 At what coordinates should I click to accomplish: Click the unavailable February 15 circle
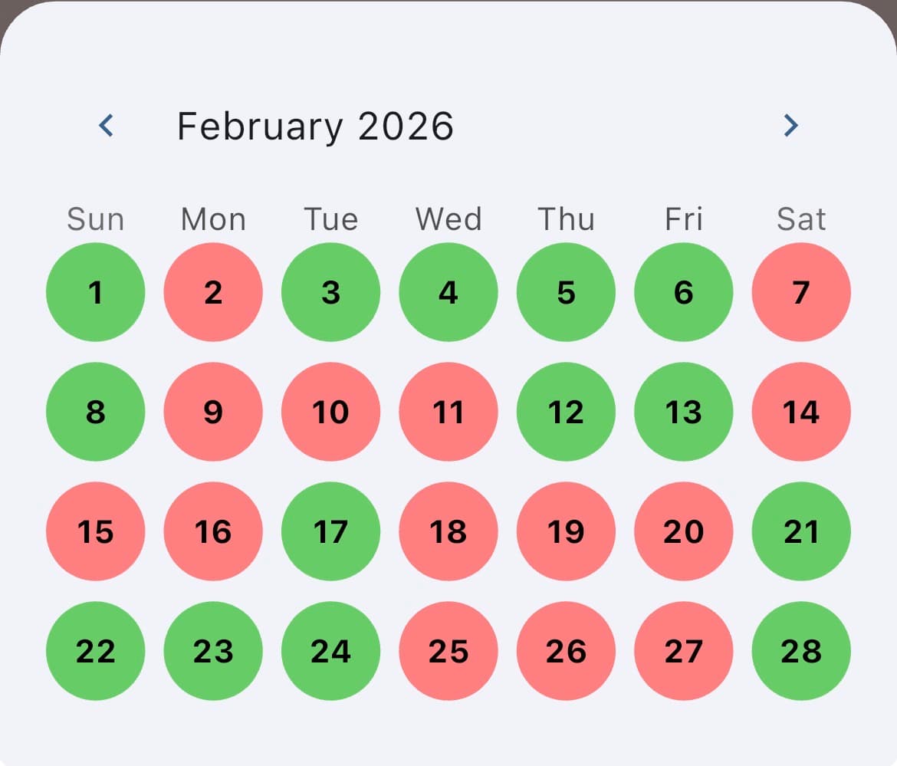(95, 531)
